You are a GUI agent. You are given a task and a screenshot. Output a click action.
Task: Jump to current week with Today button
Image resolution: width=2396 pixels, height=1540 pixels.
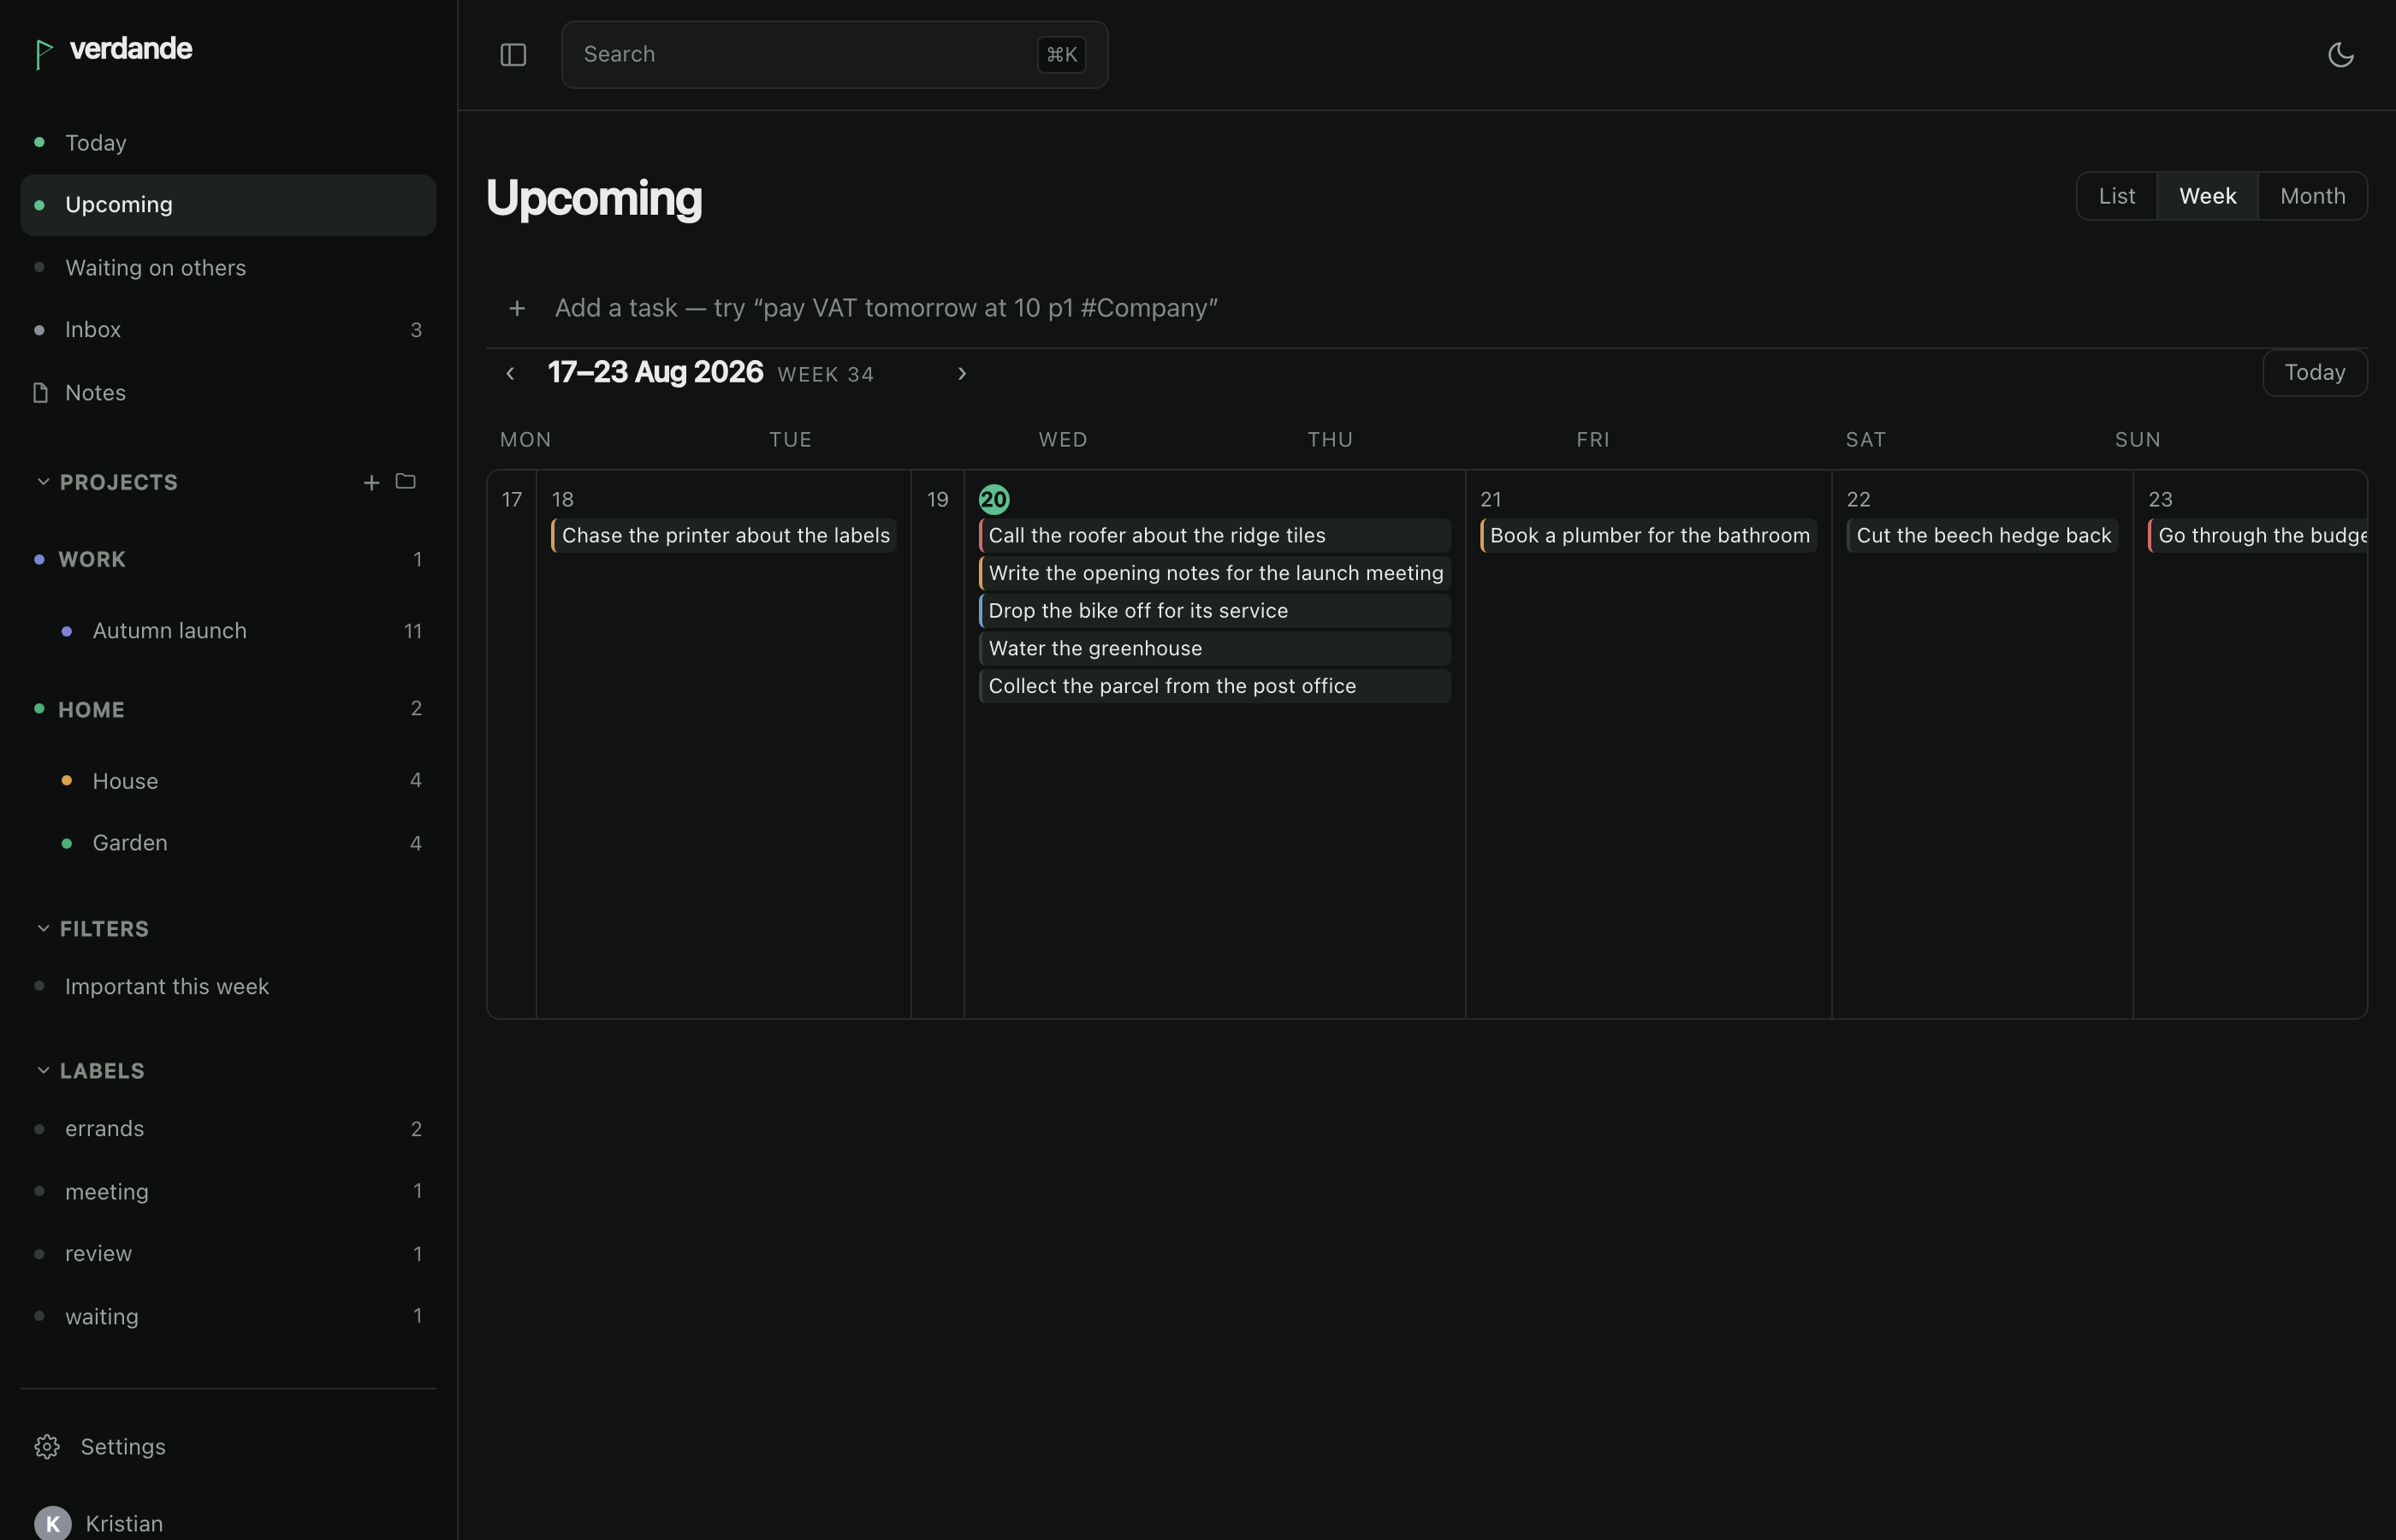point(2314,373)
